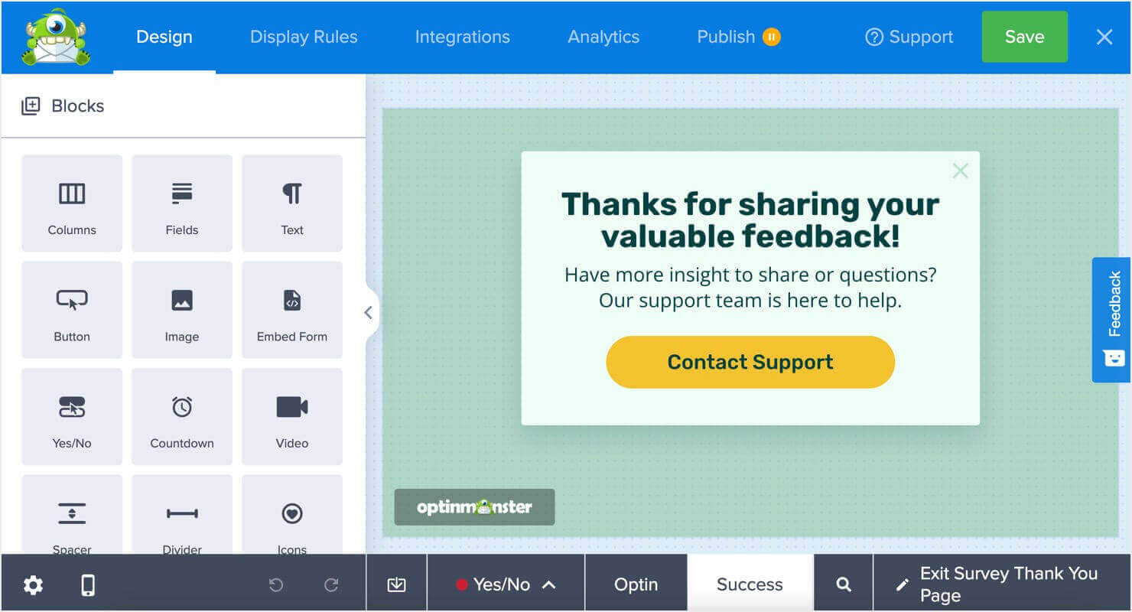Undo the last change
The image size is (1132, 612).
point(275,584)
